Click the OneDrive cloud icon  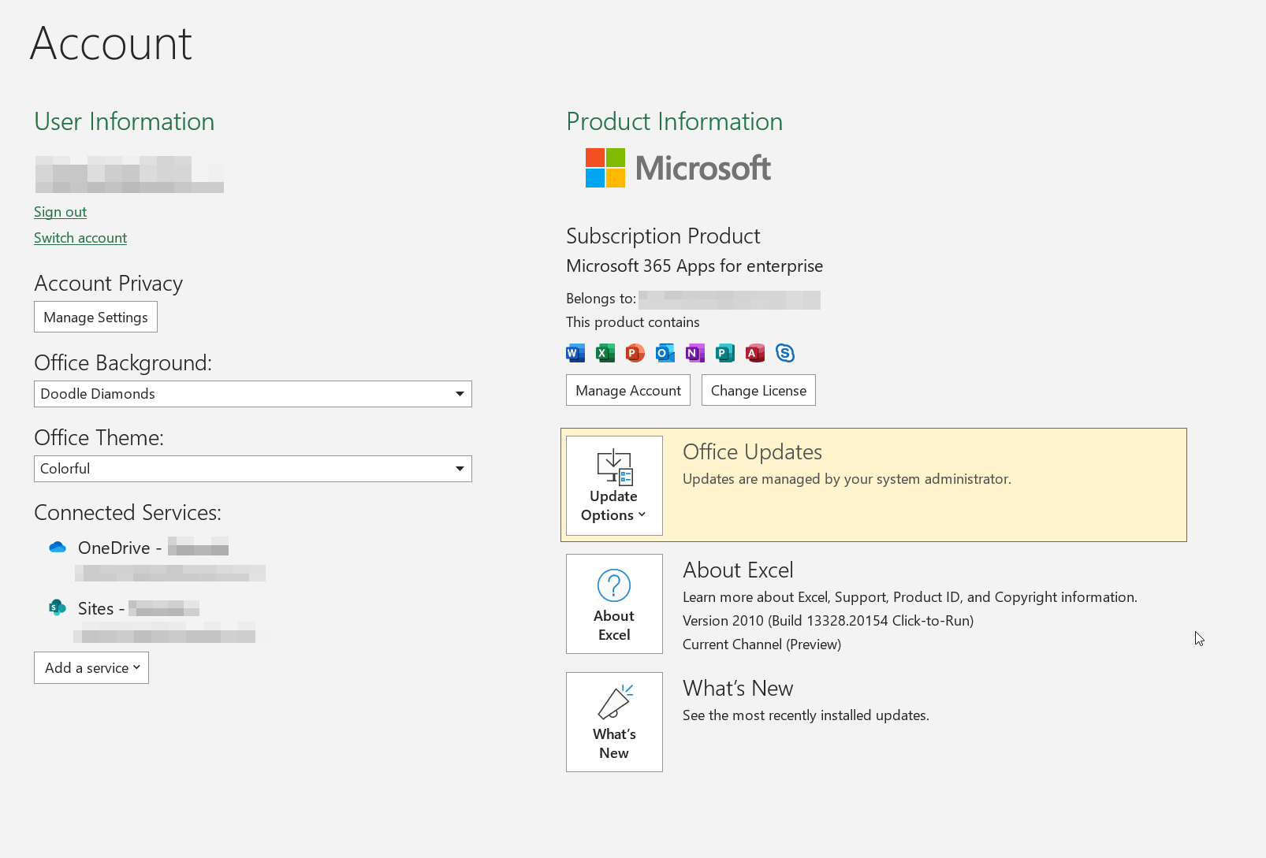(58, 548)
